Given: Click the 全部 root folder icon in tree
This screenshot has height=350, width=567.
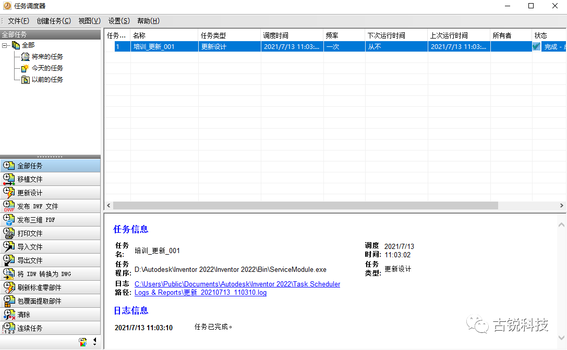Looking at the screenshot, I should 16,45.
